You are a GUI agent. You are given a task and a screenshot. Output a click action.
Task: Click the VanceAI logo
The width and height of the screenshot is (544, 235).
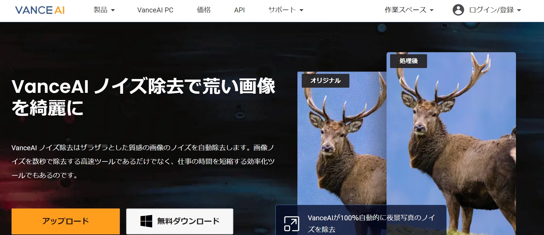pos(40,10)
